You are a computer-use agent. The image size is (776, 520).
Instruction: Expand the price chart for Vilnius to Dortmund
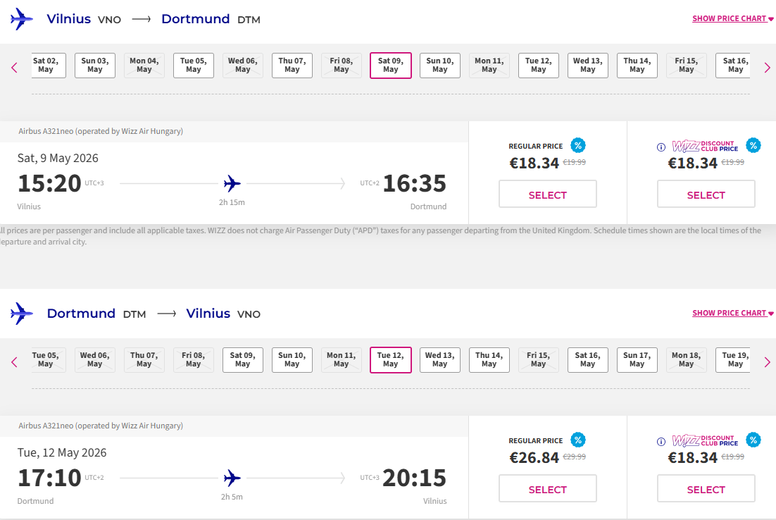tap(732, 19)
